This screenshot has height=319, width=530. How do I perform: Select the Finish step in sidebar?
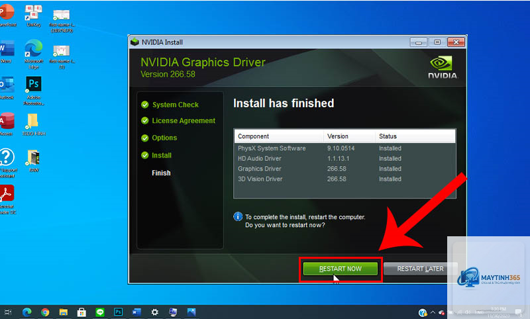click(161, 173)
